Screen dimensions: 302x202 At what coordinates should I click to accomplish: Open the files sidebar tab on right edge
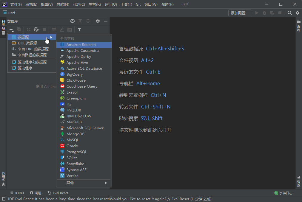(x=299, y=26)
